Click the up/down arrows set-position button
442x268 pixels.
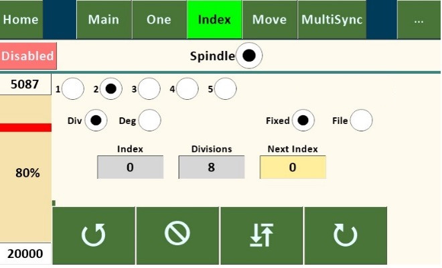(262, 234)
